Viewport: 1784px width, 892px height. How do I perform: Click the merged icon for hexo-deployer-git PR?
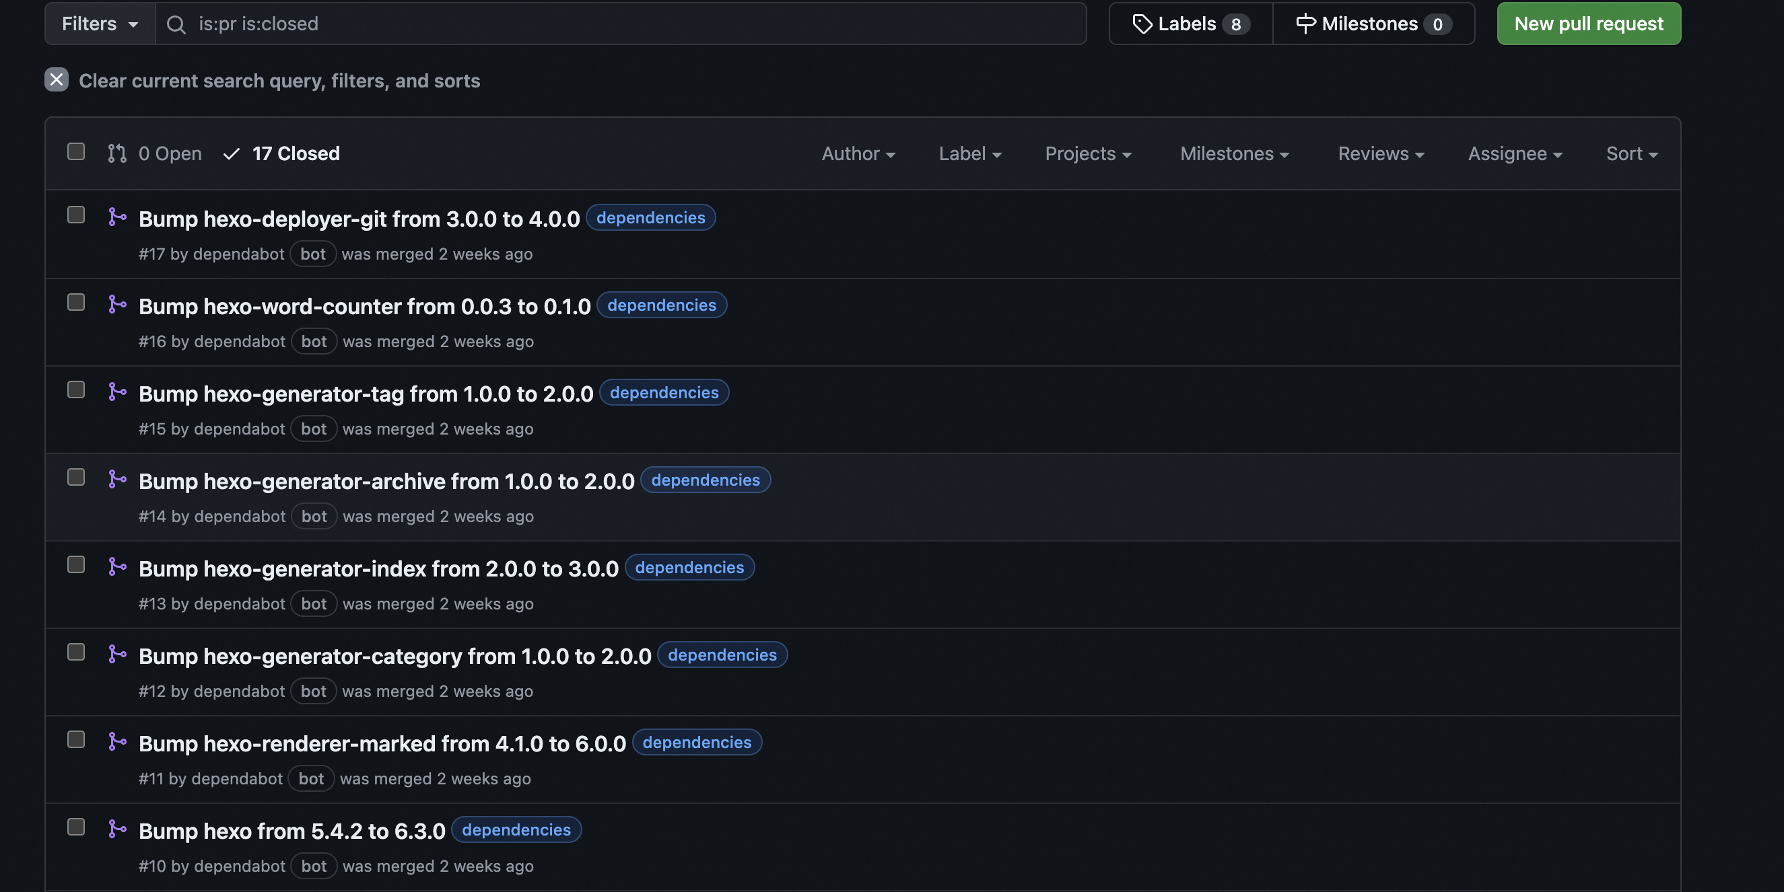tap(117, 217)
